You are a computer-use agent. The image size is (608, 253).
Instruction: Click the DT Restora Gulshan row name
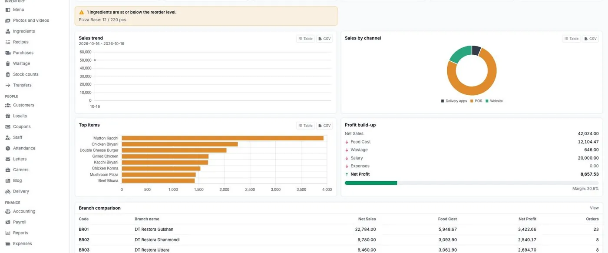[154, 230]
